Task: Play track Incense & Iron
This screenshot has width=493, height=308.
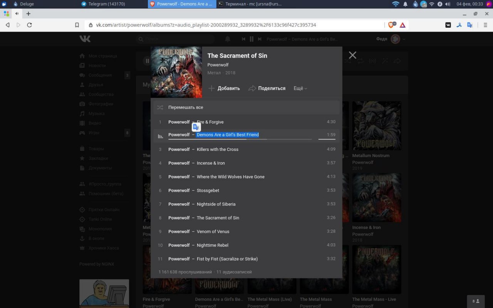Action: (246, 163)
